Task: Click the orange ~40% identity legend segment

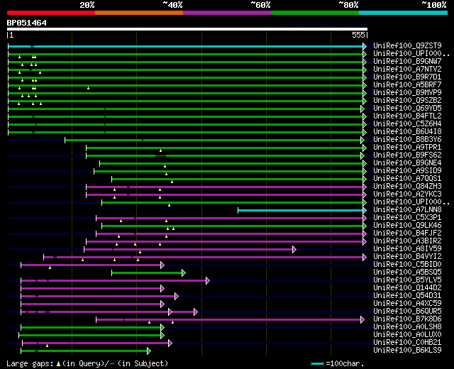Action: coord(139,13)
